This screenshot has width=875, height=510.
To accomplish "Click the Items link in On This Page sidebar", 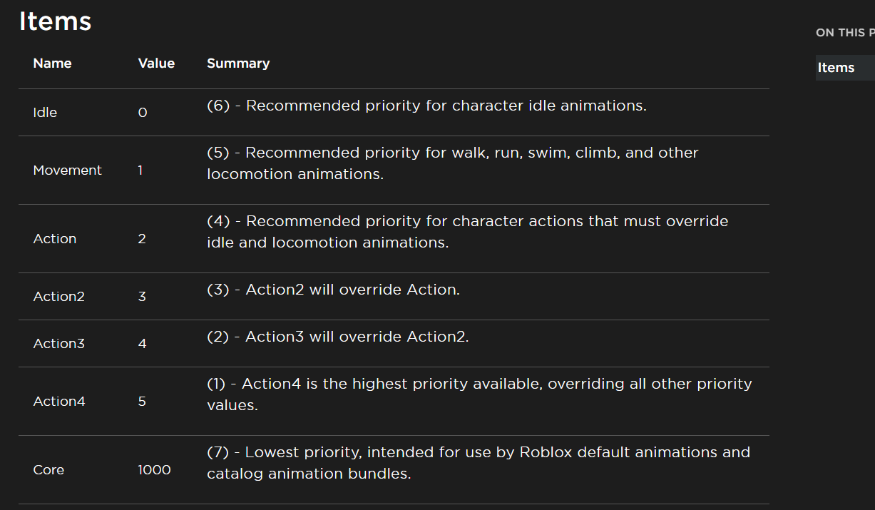I will [x=836, y=68].
